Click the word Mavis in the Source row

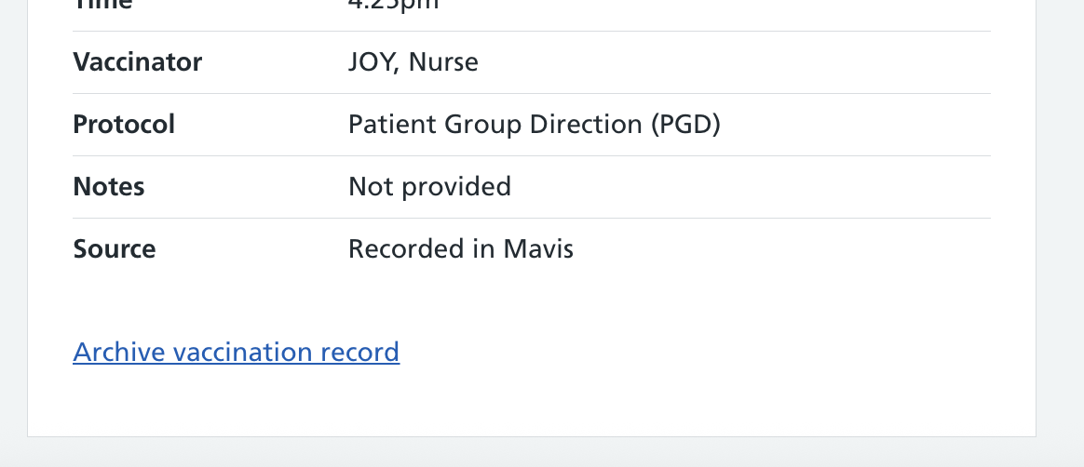pyautogui.click(x=538, y=249)
